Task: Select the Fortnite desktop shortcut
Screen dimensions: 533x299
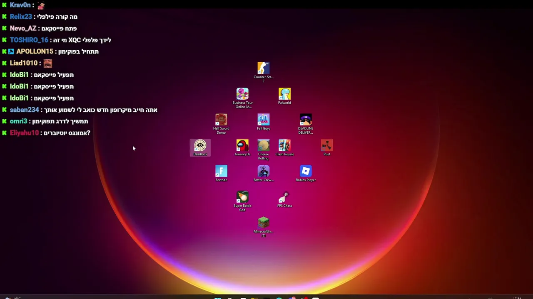Action: 221,173
